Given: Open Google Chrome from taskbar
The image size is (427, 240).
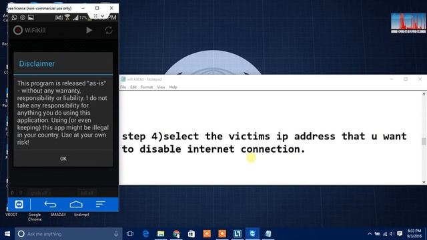Looking at the screenshot, I should point(176,234).
